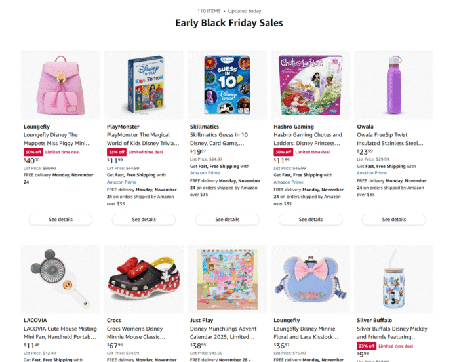Image resolution: width=459 pixels, height=362 pixels.
Task: Open Crocs Women's Disney Minnie Mouse title
Action: (x=136, y=332)
